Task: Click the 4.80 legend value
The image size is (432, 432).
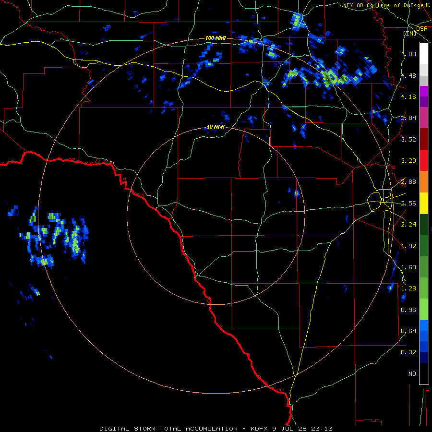Action: 408,54
